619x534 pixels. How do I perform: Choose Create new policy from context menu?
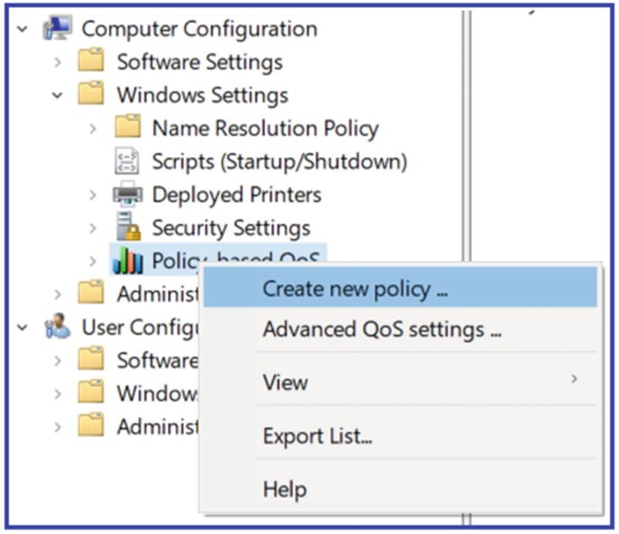click(x=355, y=289)
